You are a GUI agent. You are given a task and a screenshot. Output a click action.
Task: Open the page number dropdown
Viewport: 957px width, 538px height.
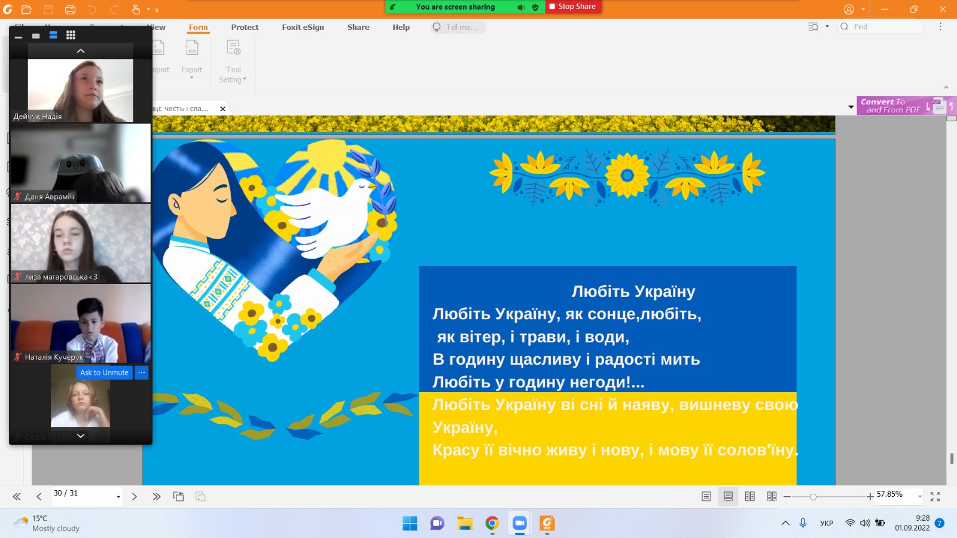pos(118,497)
